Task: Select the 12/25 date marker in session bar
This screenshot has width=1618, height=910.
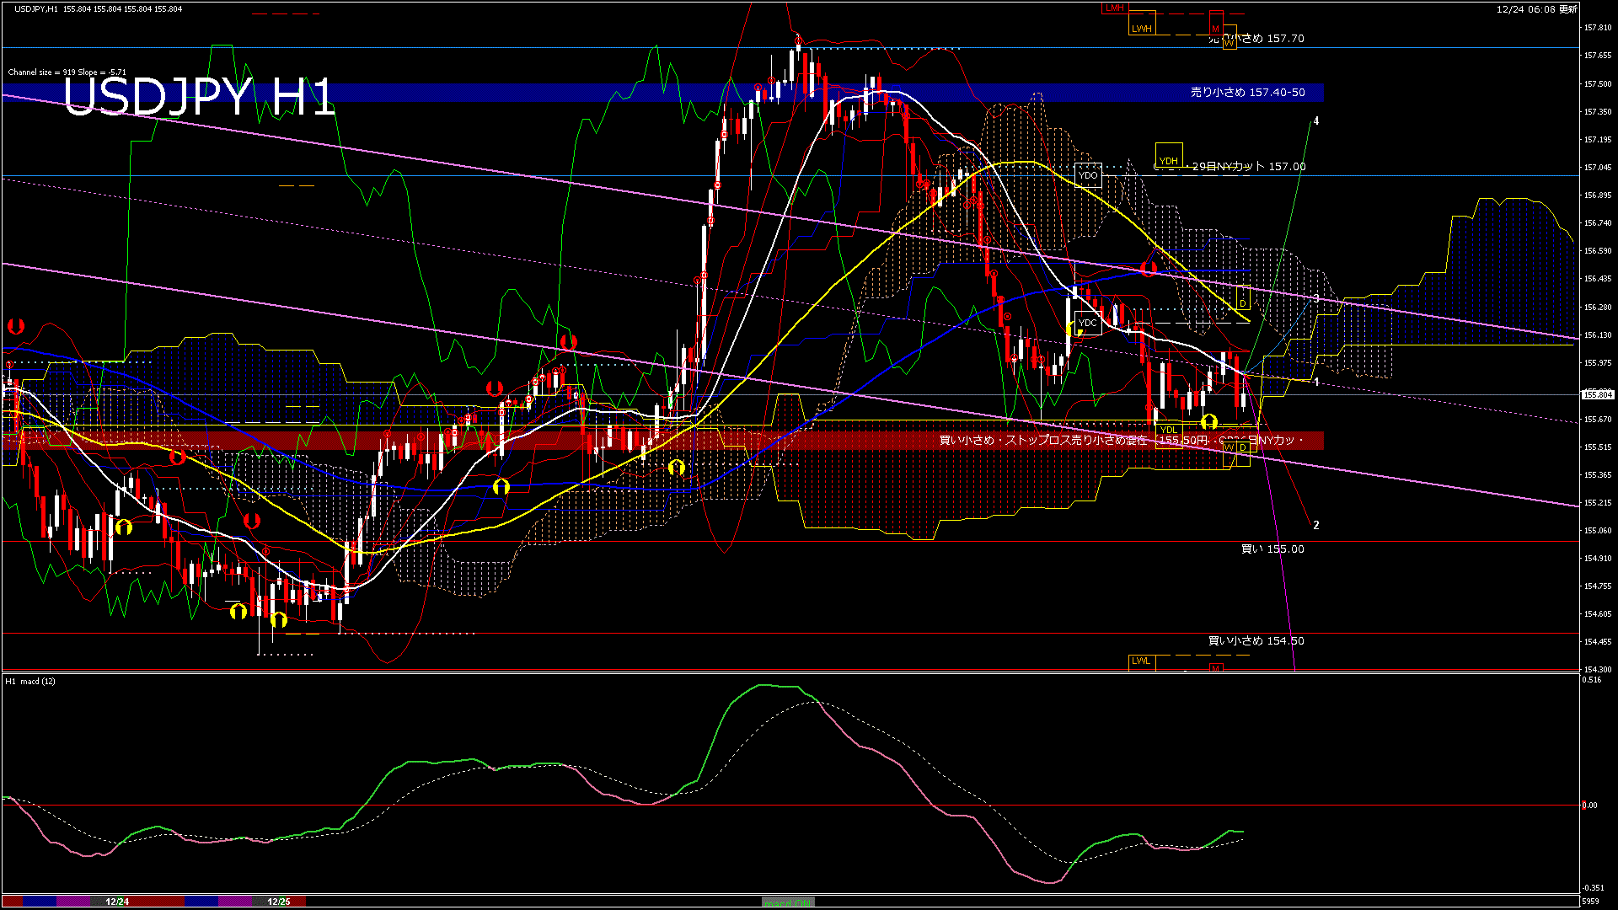Action: coord(279,902)
